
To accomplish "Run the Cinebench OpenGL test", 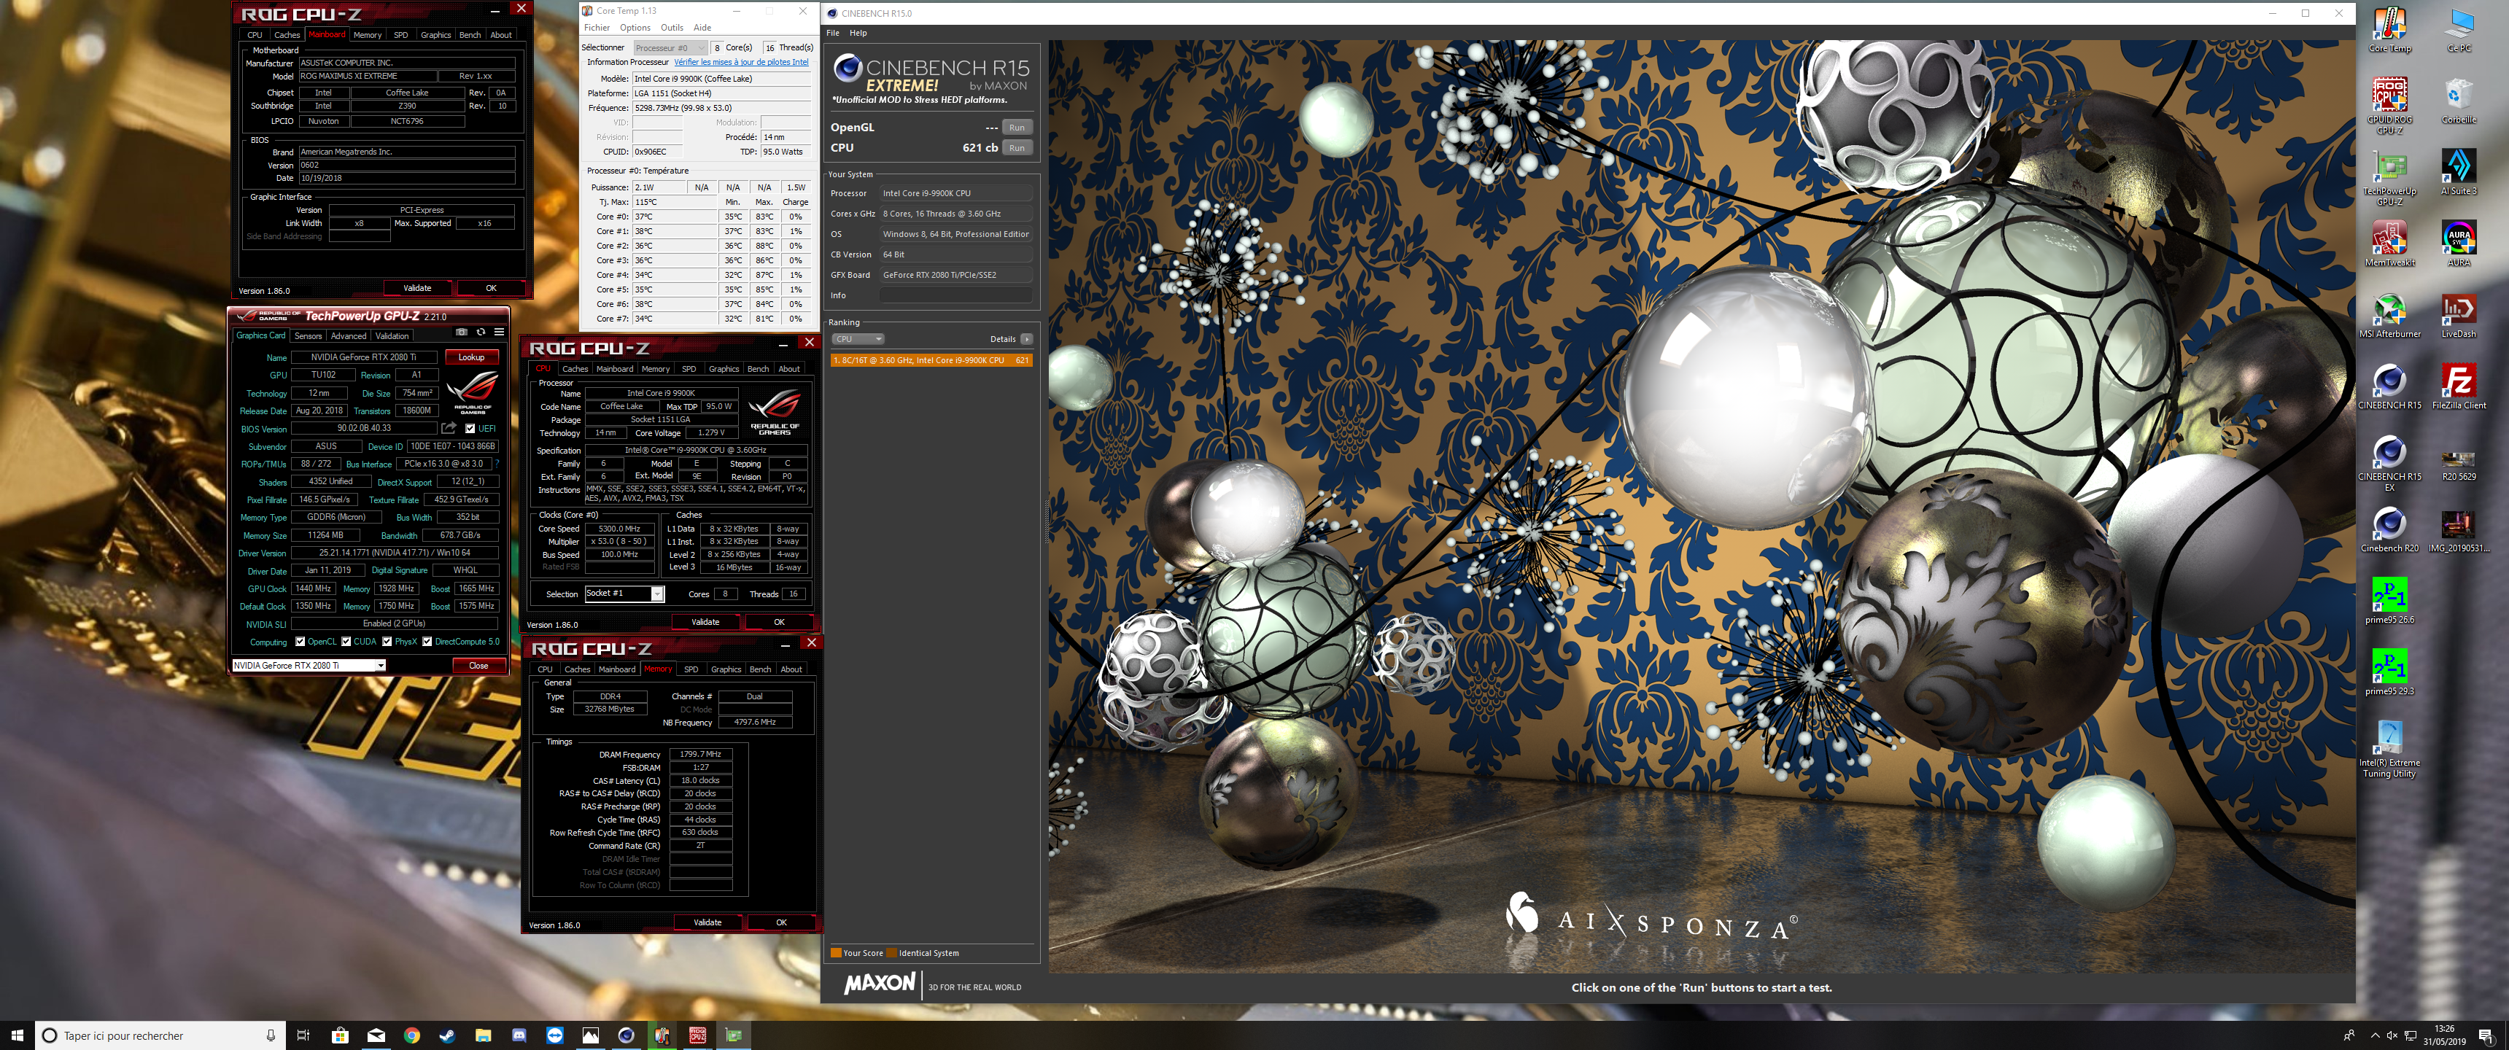I will (x=1017, y=128).
